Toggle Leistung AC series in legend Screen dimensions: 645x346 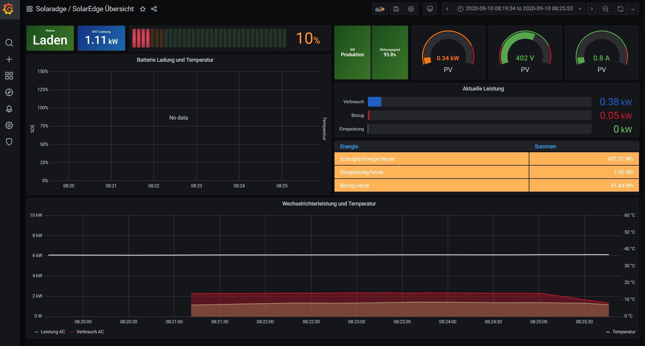point(53,332)
